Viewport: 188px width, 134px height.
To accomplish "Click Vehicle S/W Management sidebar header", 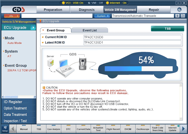I will 19,22.
